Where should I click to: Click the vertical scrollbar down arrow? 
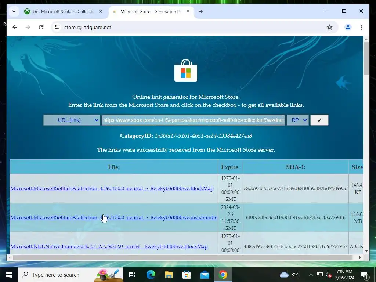click(x=366, y=251)
